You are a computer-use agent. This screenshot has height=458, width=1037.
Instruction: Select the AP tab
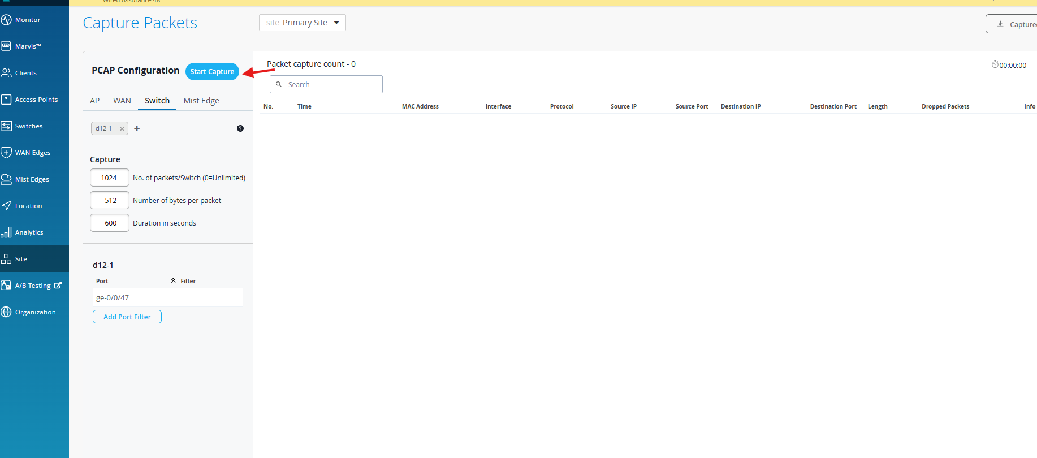[x=95, y=101]
